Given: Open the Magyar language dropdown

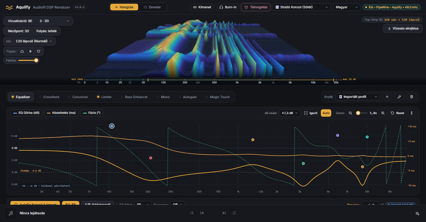Looking at the screenshot, I should [347, 7].
